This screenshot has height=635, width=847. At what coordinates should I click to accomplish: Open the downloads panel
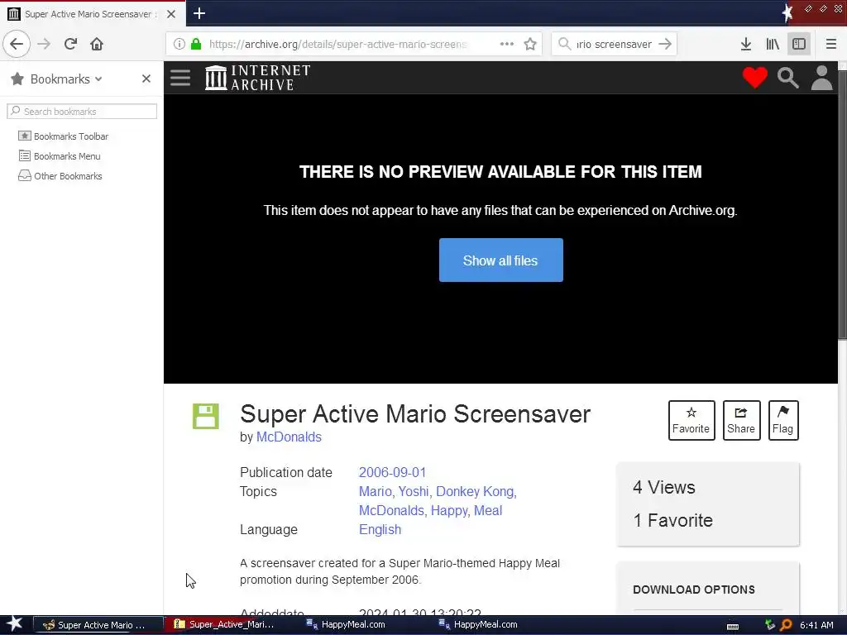coord(746,44)
